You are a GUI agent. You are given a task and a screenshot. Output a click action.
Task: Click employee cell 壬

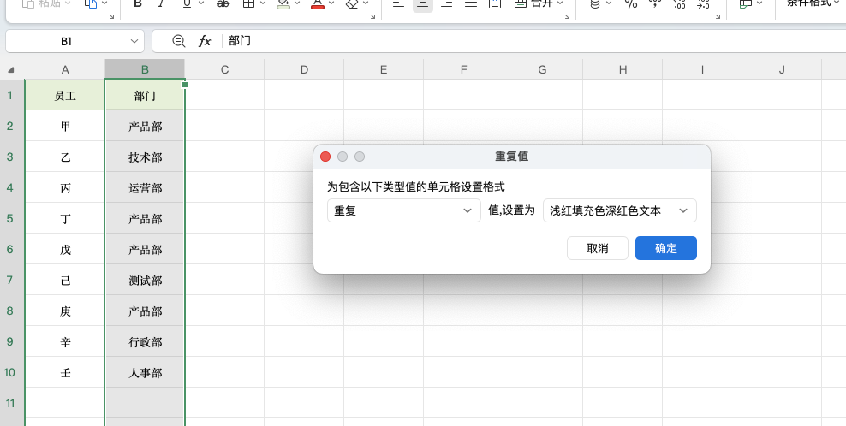65,373
